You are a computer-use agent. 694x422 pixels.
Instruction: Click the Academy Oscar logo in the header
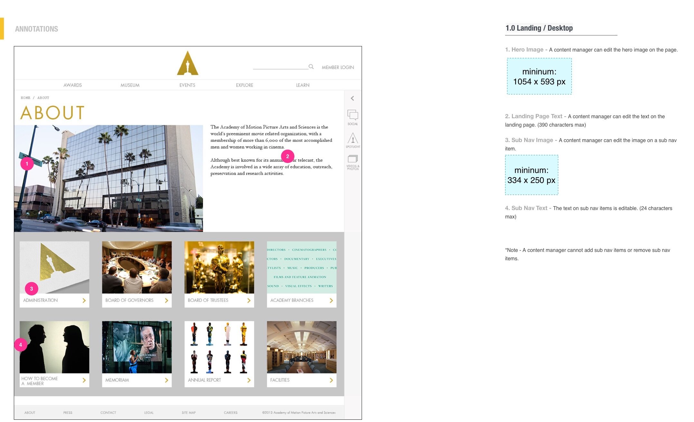tap(188, 63)
